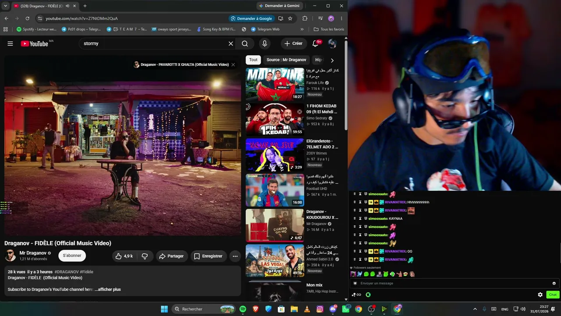Subscribe with the S'abonner button
Viewport: 561px width, 316px height.
(x=72, y=255)
